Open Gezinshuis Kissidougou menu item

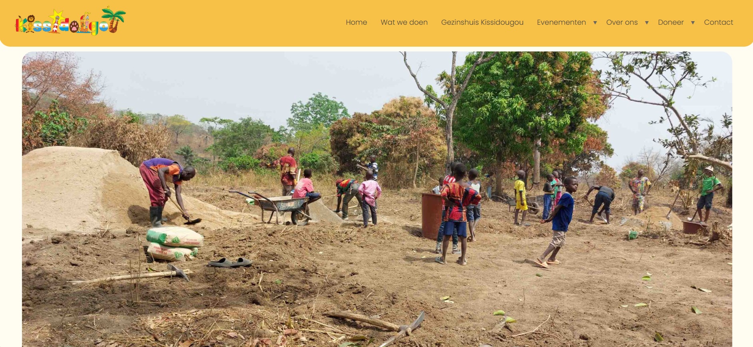pyautogui.click(x=482, y=22)
